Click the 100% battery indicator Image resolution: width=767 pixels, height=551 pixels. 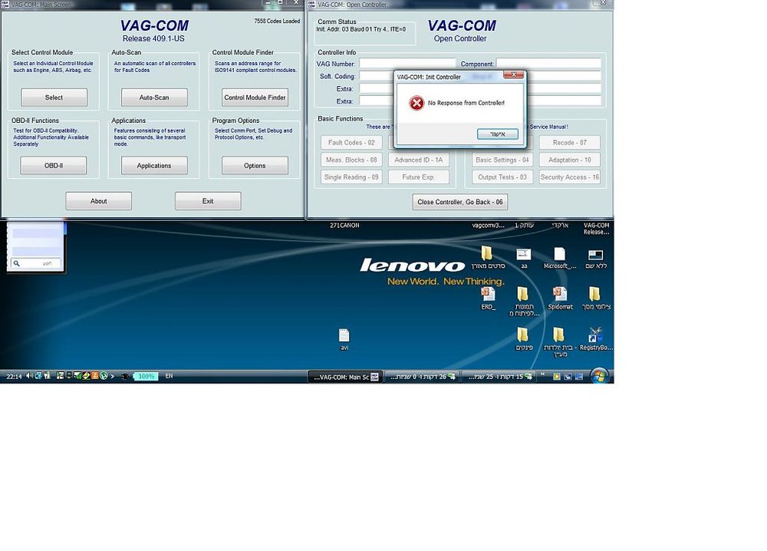pos(146,376)
